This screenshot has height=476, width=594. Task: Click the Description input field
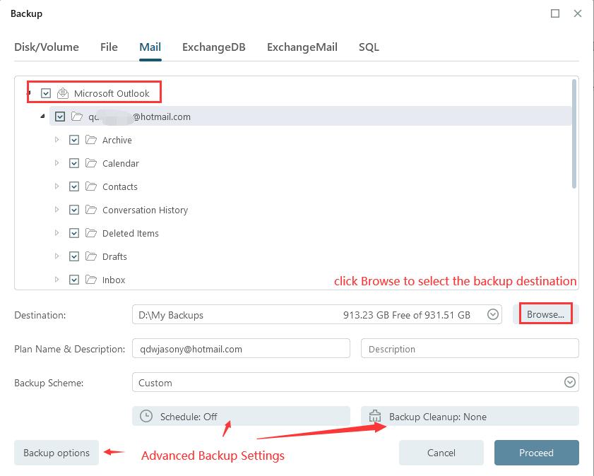tap(470, 349)
